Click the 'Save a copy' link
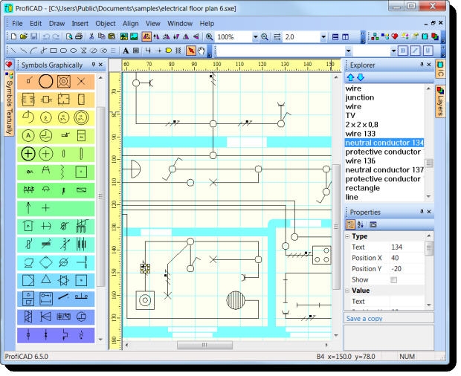Screen dimensions: 461x376 (365, 318)
